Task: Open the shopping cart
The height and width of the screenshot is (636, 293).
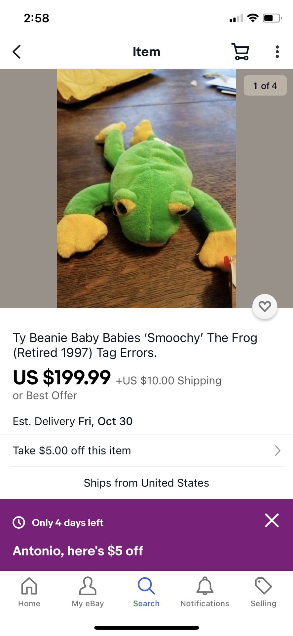Action: (240, 52)
